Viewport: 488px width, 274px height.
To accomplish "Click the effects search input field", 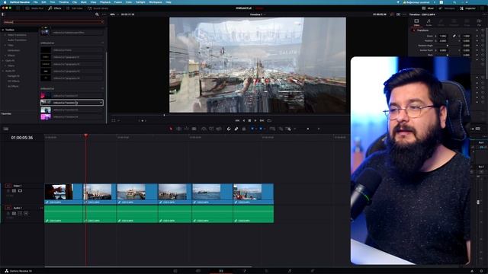I will tap(53, 22).
